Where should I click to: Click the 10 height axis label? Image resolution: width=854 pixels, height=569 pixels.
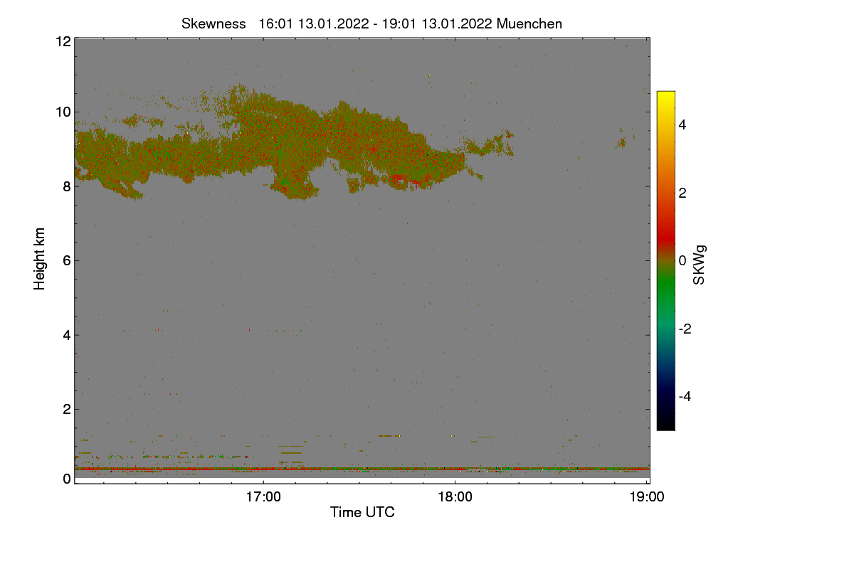pyautogui.click(x=63, y=112)
